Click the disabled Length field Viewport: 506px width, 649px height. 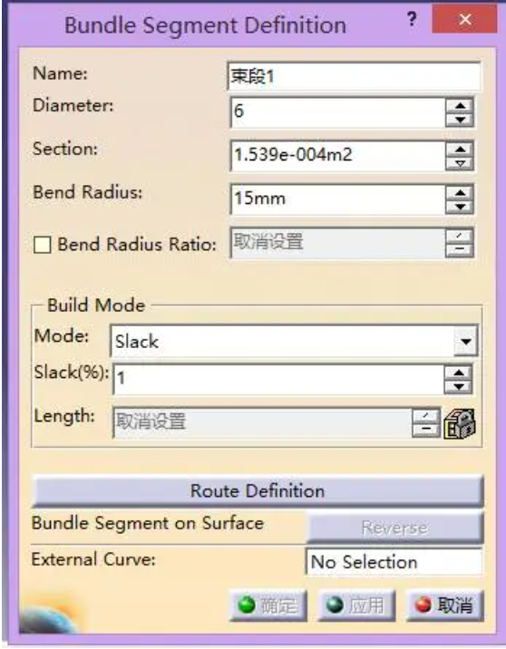coord(263,422)
